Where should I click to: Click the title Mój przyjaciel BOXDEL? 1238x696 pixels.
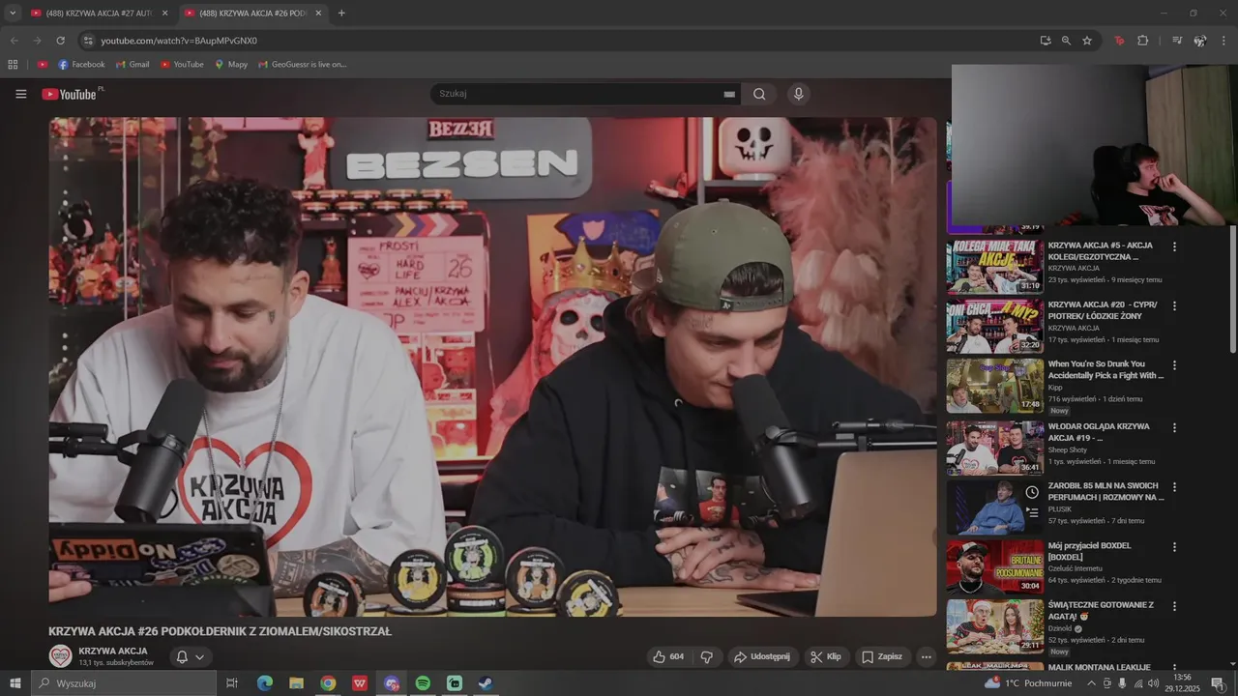click(x=1090, y=551)
